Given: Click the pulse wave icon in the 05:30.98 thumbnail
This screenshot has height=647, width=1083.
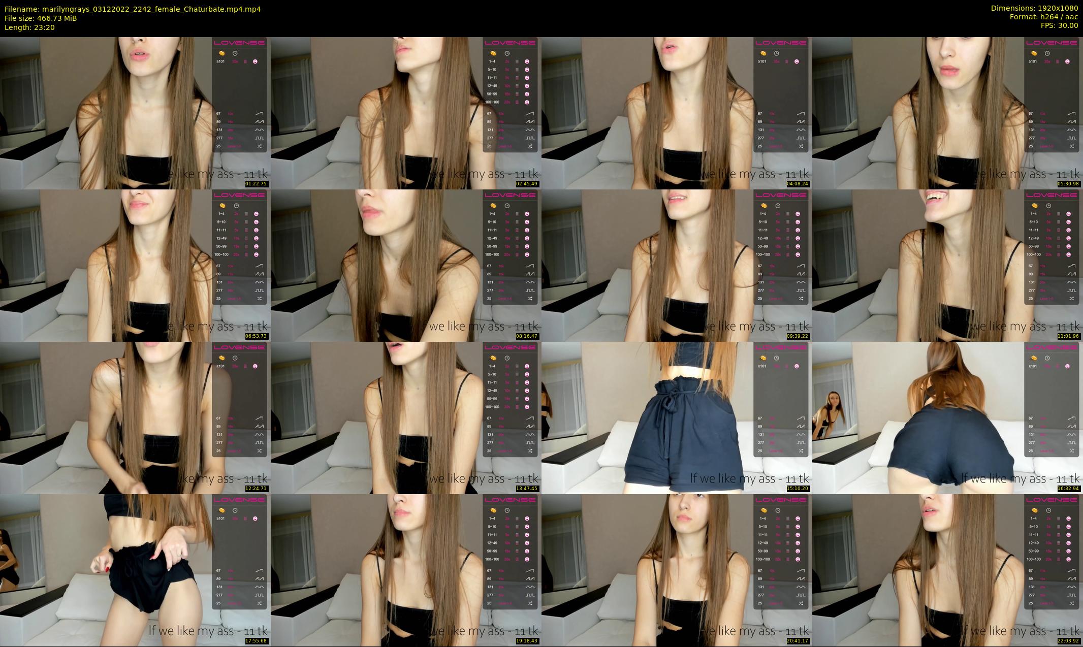Looking at the screenshot, I should (1072, 122).
